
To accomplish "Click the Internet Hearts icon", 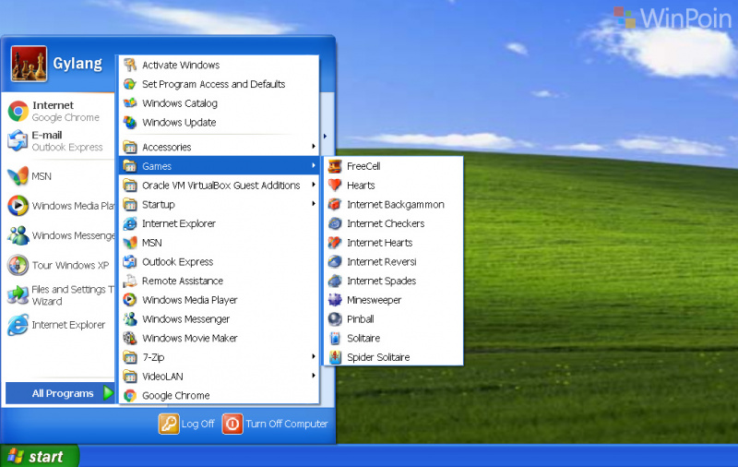I will 335,243.
